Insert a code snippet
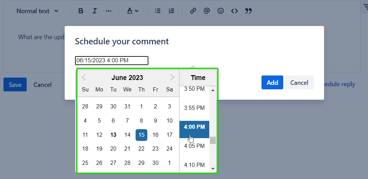 tap(234, 11)
